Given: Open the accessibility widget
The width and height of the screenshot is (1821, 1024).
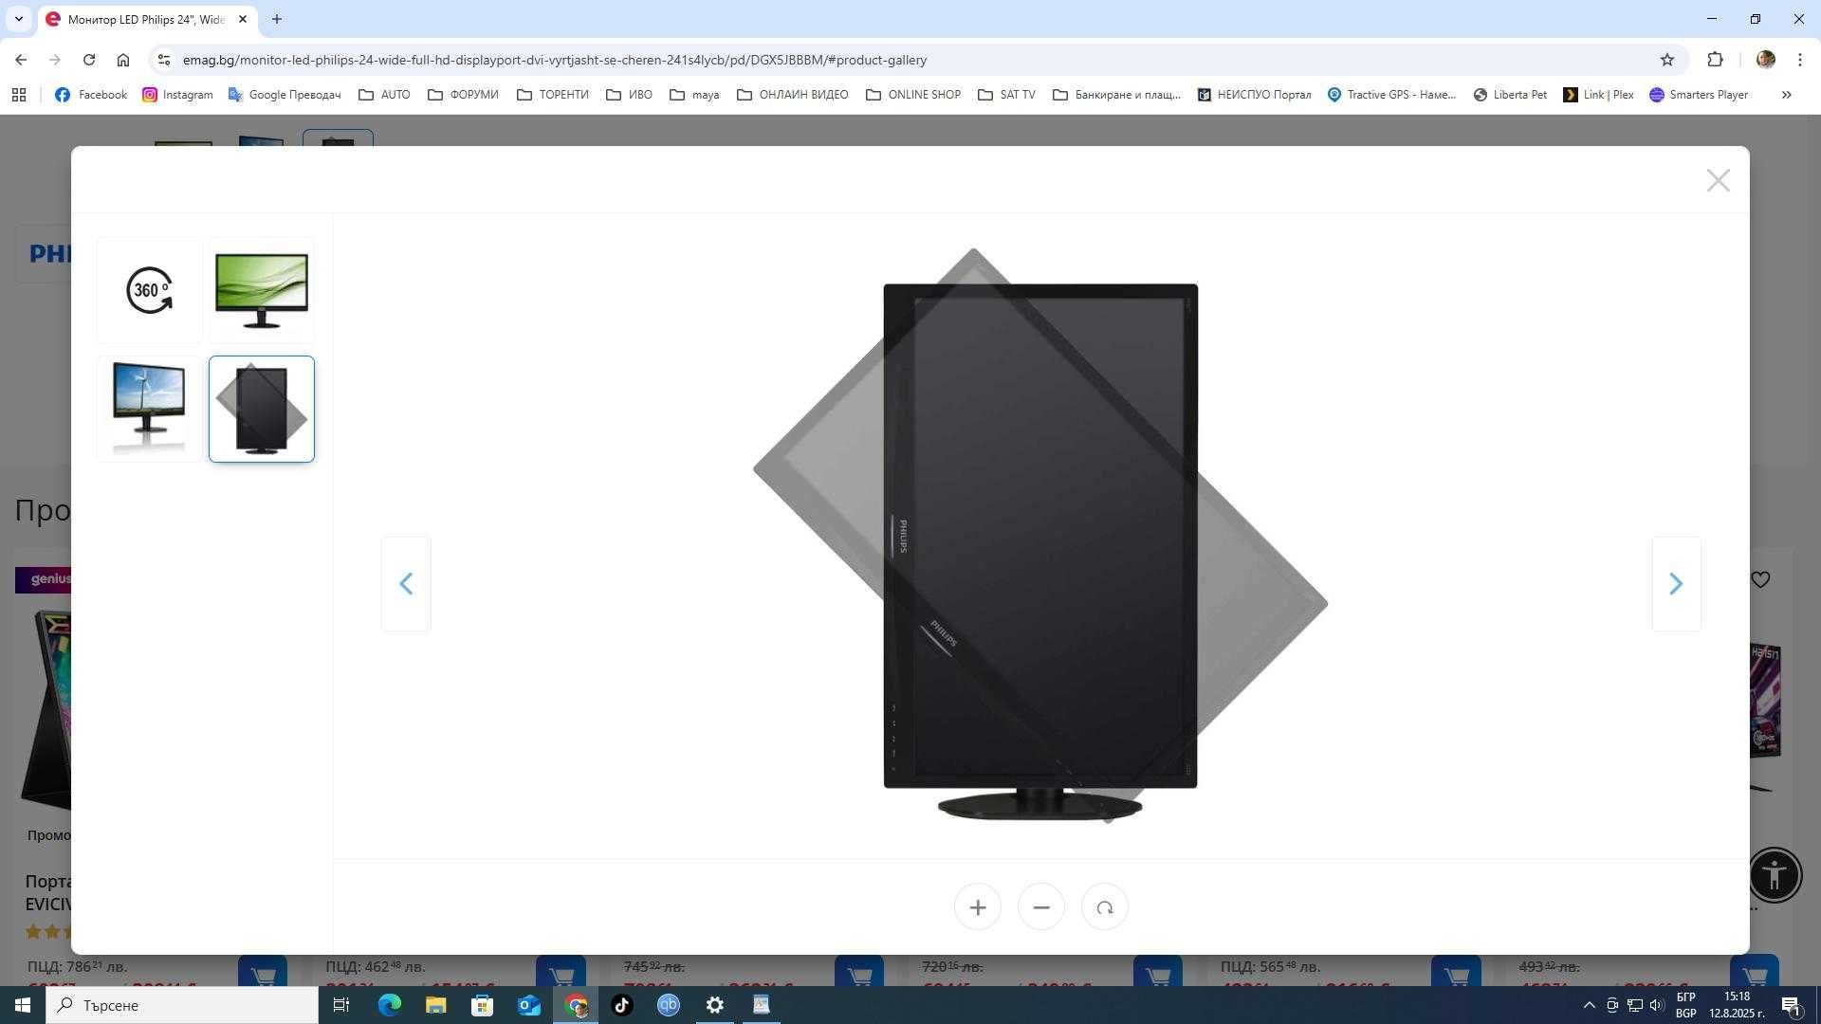Looking at the screenshot, I should pos(1775,874).
